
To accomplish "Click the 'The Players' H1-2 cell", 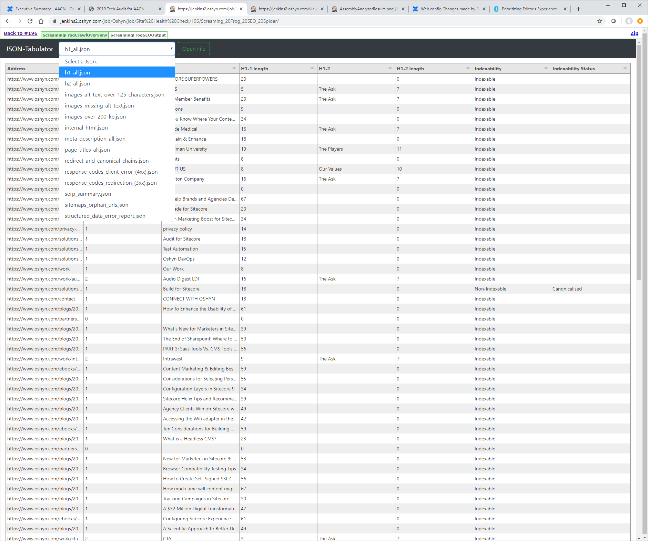I will pos(356,149).
